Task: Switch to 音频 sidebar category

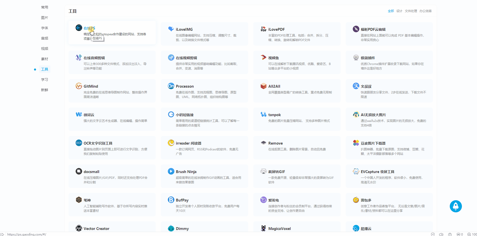Action: [x=45, y=38]
